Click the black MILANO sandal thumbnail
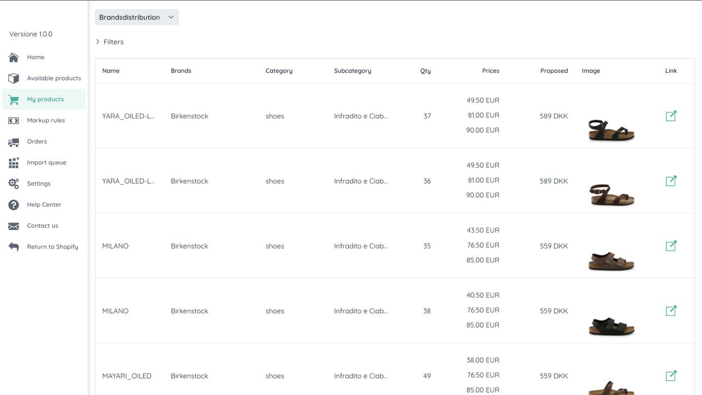 (612, 325)
